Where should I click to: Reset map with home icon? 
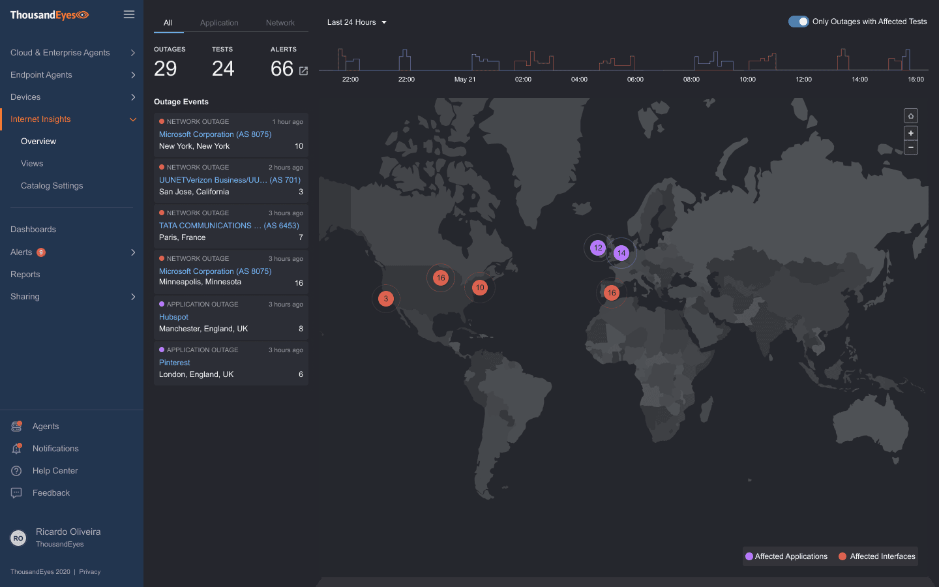click(x=910, y=116)
